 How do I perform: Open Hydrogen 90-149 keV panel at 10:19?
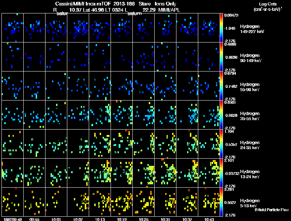point(122,57)
